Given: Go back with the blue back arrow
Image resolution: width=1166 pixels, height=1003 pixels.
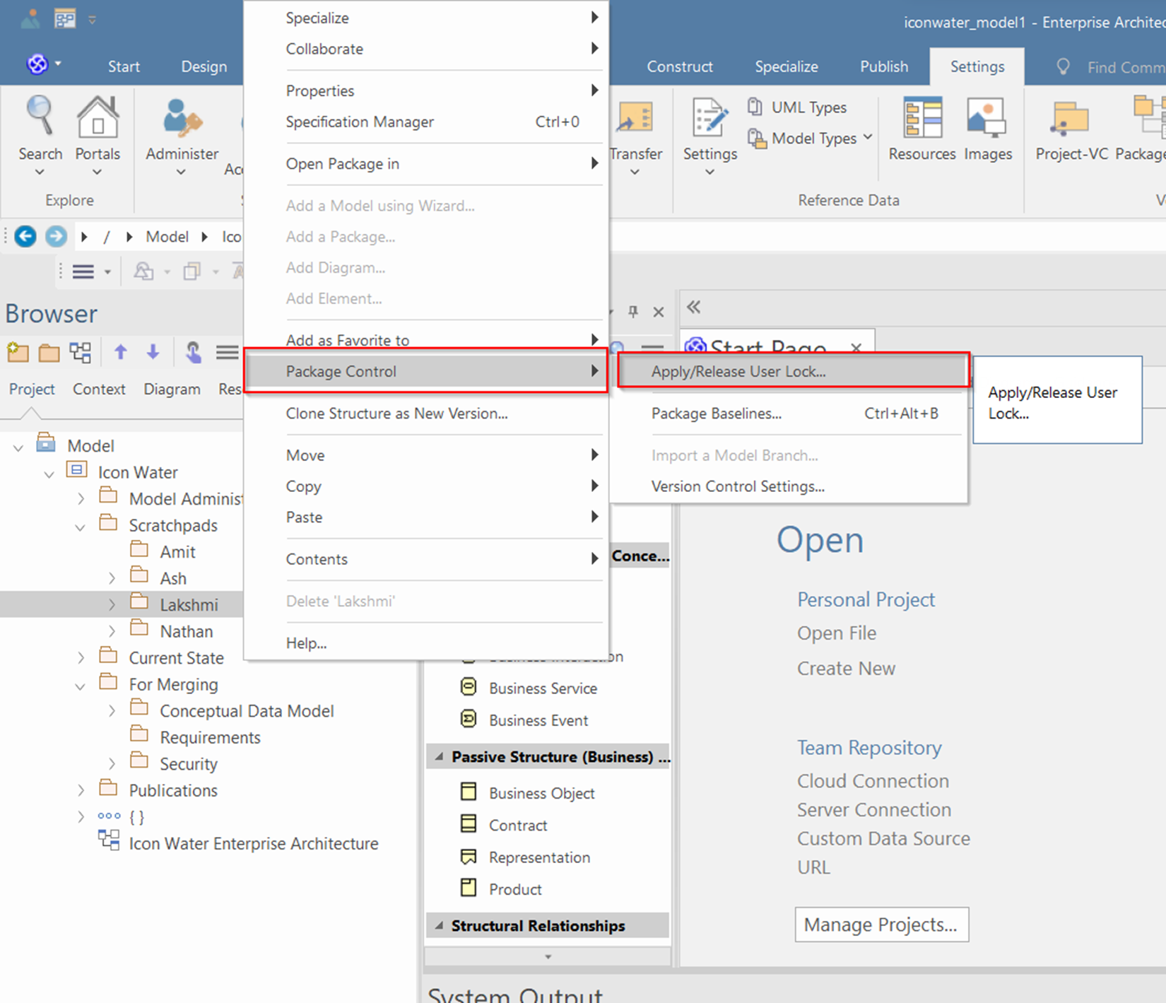Looking at the screenshot, I should (x=25, y=236).
